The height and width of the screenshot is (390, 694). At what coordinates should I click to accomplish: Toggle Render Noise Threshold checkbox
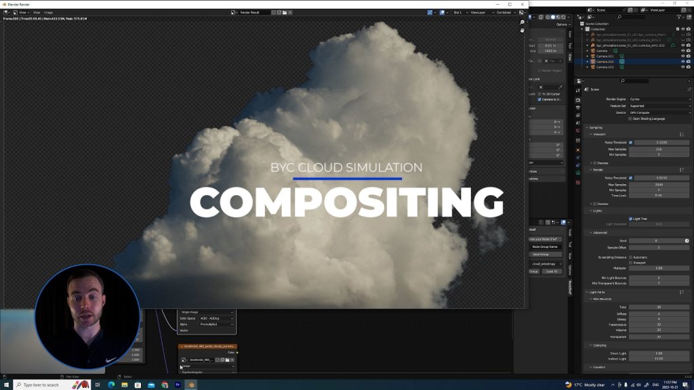(x=631, y=178)
